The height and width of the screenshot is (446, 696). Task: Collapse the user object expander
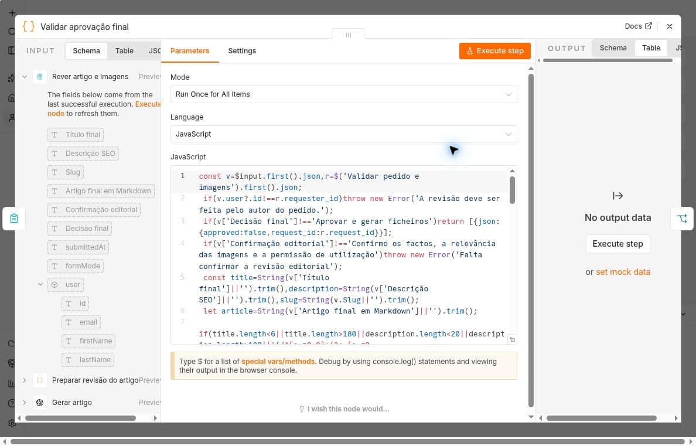[x=40, y=284]
